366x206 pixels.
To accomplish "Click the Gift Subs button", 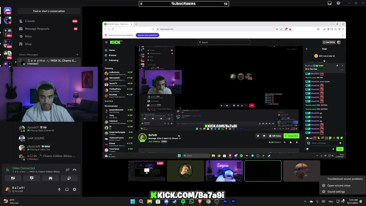I will 275,136.
